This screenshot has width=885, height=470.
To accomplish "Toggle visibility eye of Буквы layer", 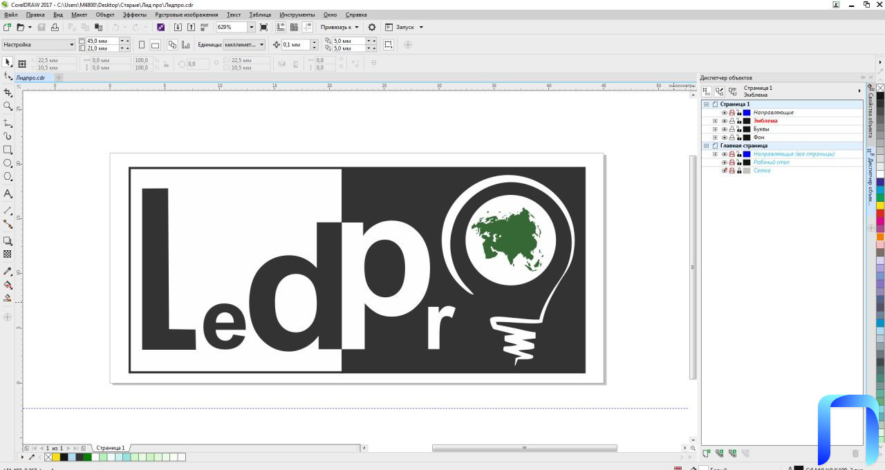I will pos(725,129).
